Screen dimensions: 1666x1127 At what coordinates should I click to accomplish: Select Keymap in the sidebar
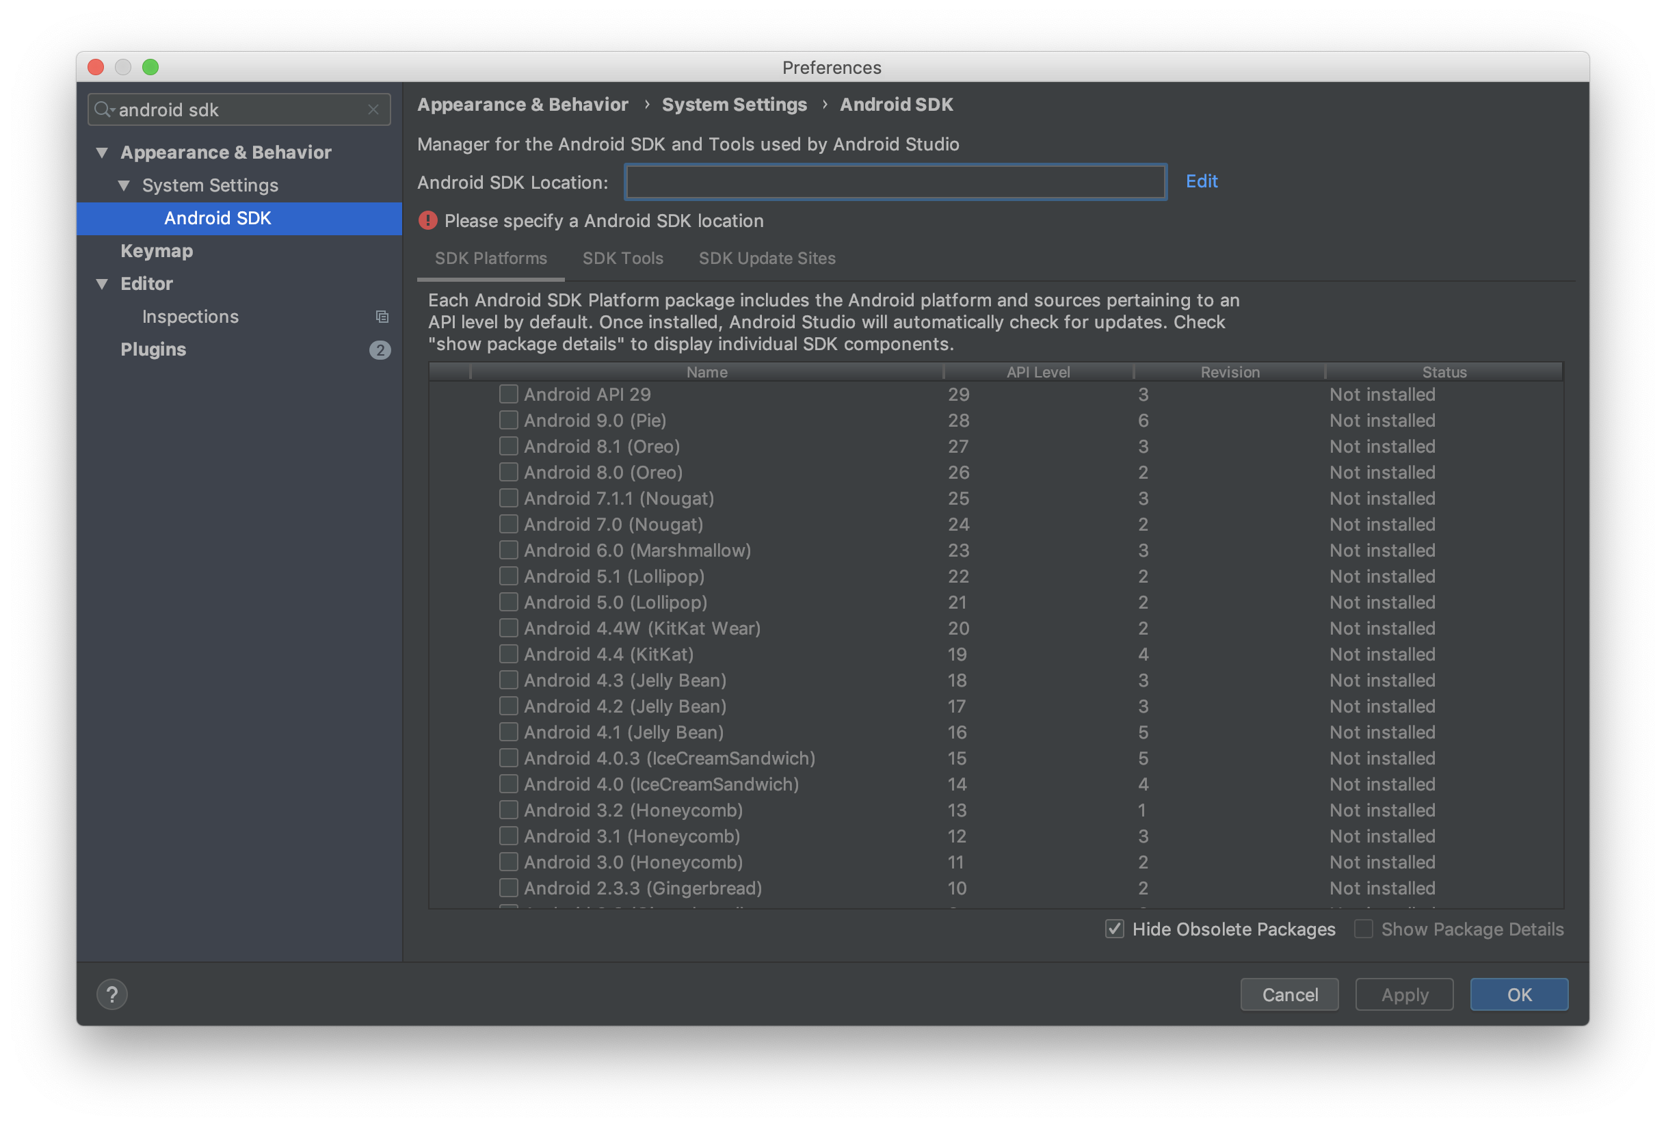point(157,251)
